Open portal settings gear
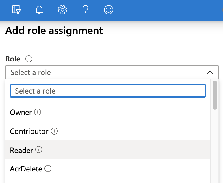 [62, 10]
